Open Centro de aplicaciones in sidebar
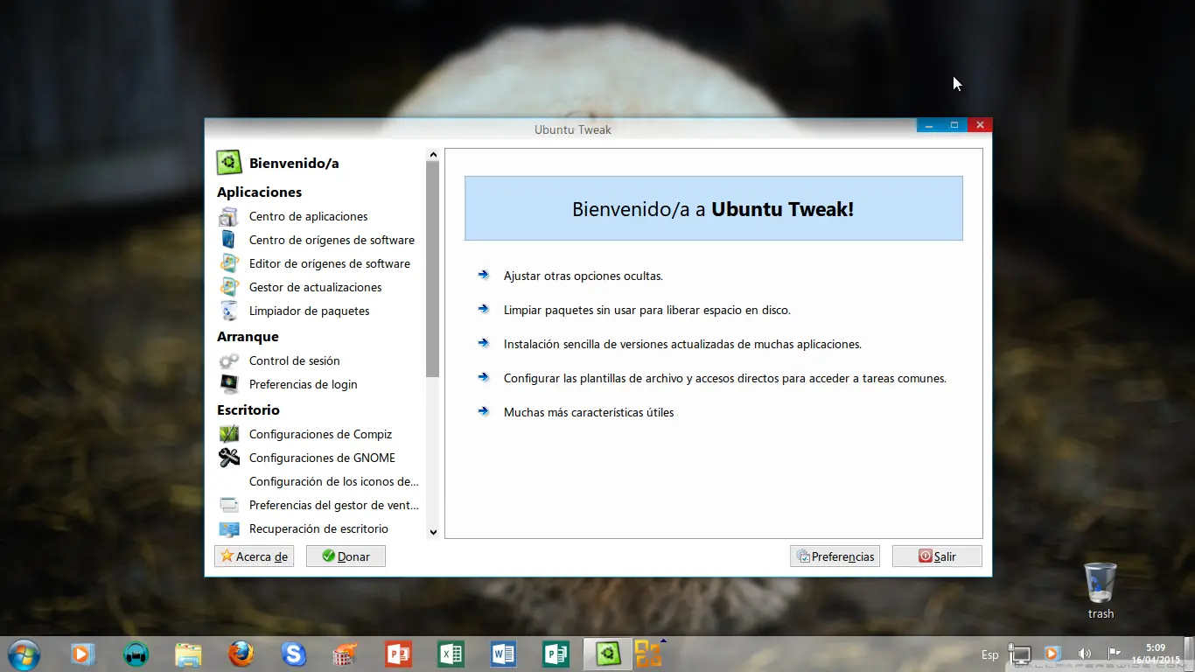 coord(308,216)
